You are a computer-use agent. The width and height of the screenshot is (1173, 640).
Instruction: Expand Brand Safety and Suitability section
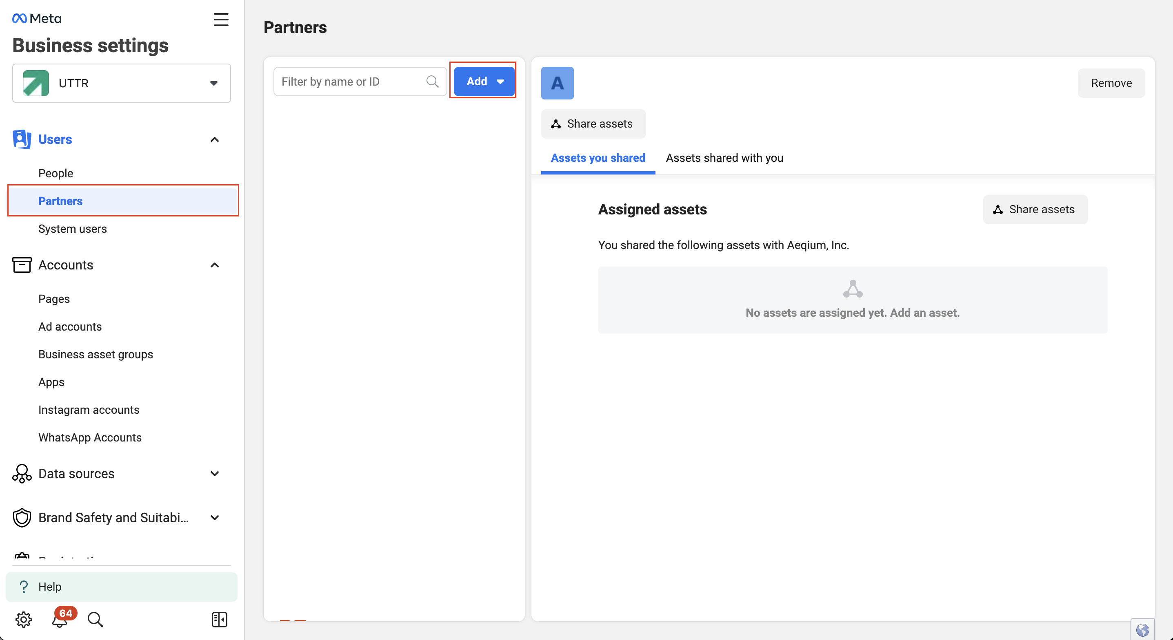[214, 518]
